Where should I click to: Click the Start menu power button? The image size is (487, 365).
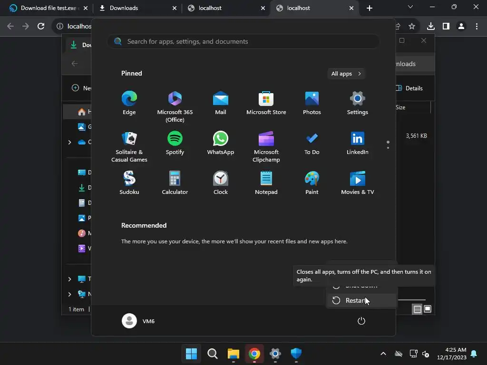pyautogui.click(x=361, y=321)
